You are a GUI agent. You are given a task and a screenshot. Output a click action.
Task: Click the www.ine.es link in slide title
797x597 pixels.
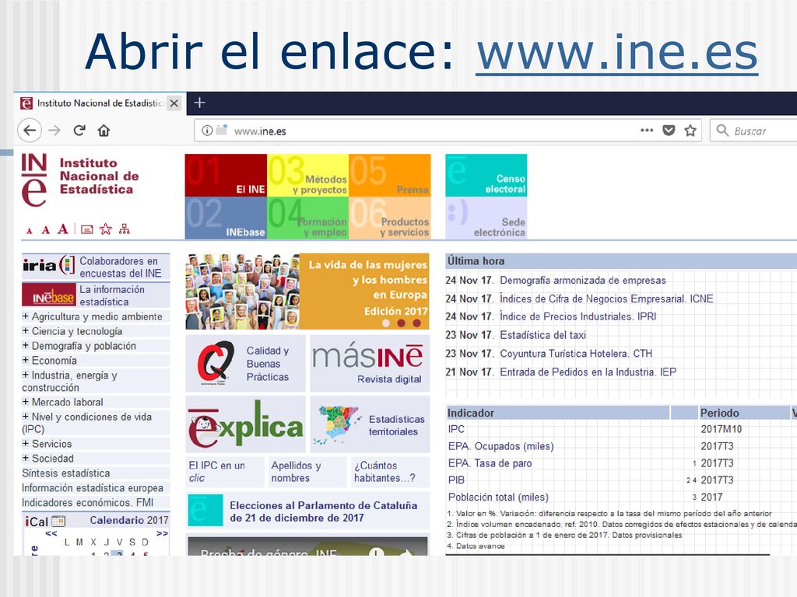click(617, 52)
